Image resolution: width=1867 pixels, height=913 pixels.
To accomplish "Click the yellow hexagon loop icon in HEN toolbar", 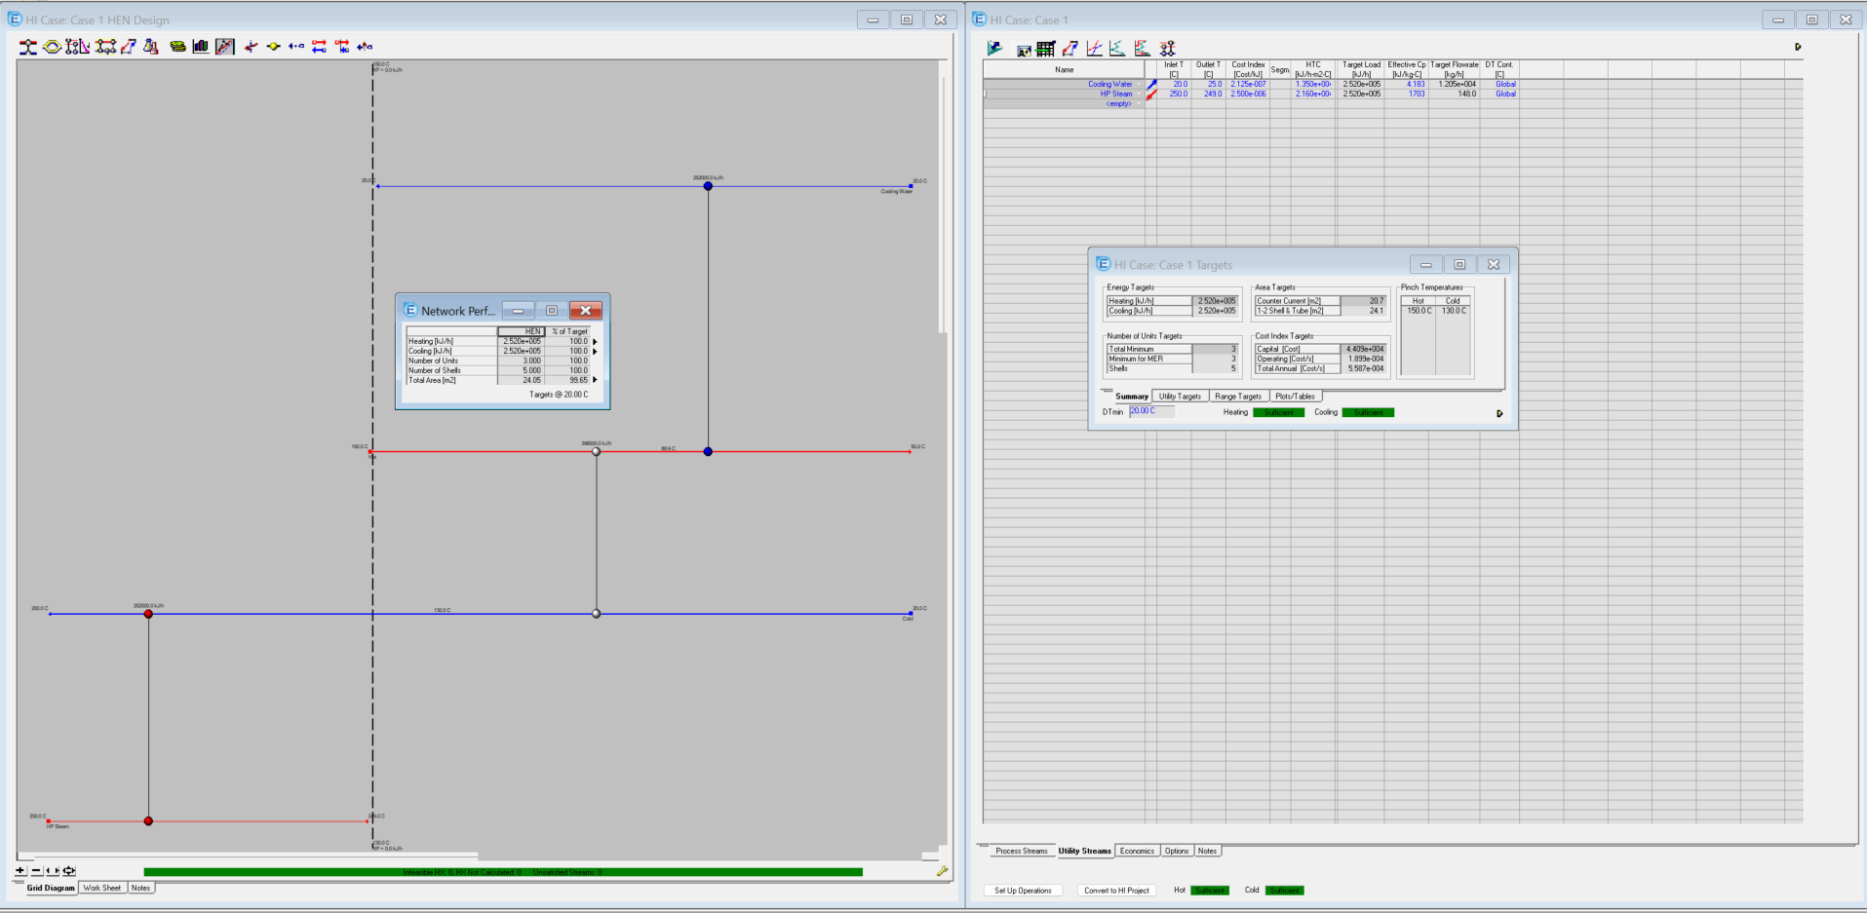I will coord(53,47).
